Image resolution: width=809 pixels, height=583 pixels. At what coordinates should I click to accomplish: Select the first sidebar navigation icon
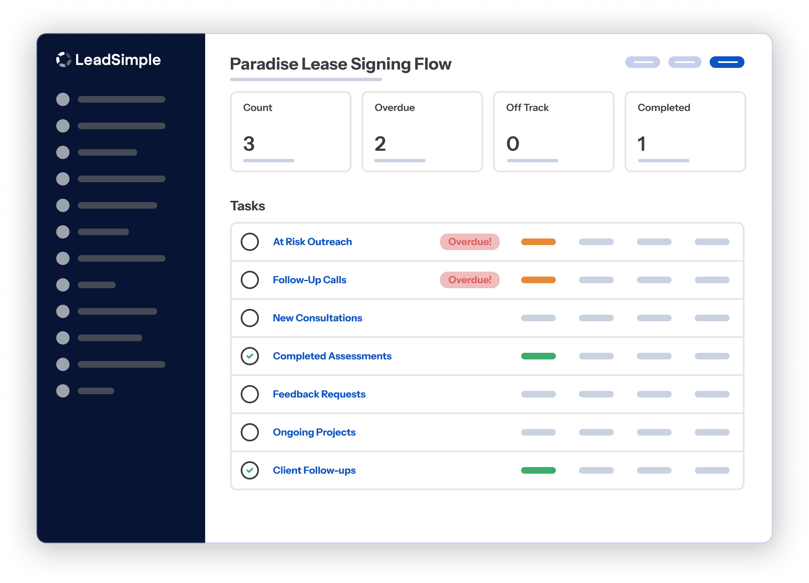63,99
